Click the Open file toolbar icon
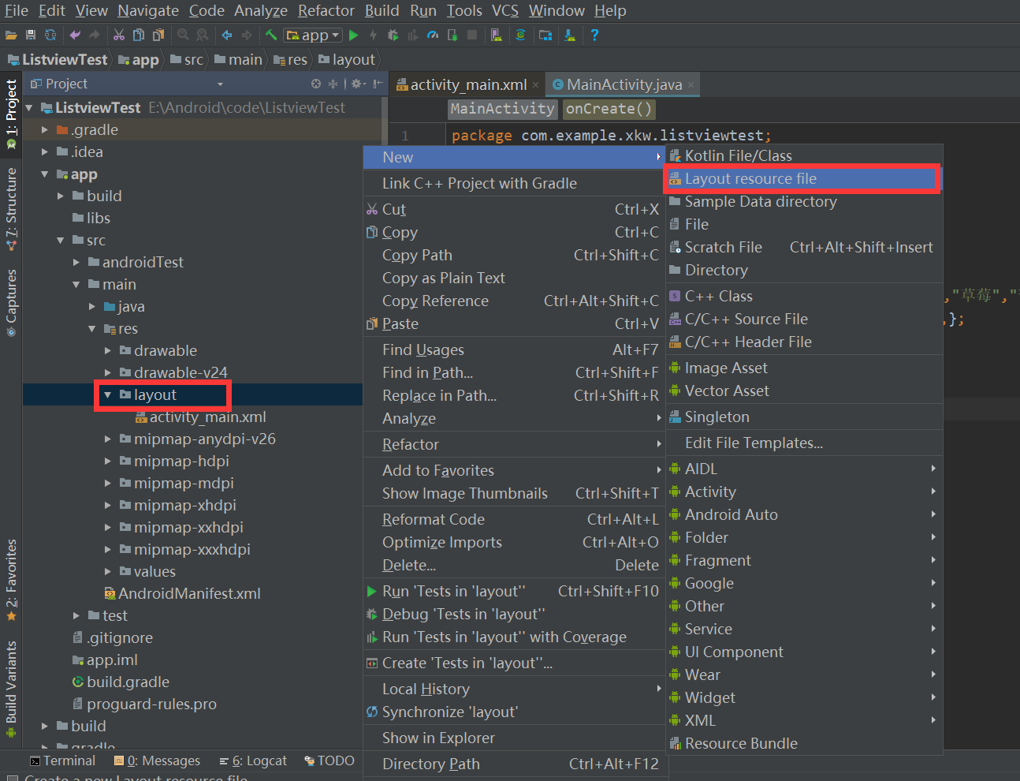The height and width of the screenshot is (781, 1020). pyautogui.click(x=10, y=35)
